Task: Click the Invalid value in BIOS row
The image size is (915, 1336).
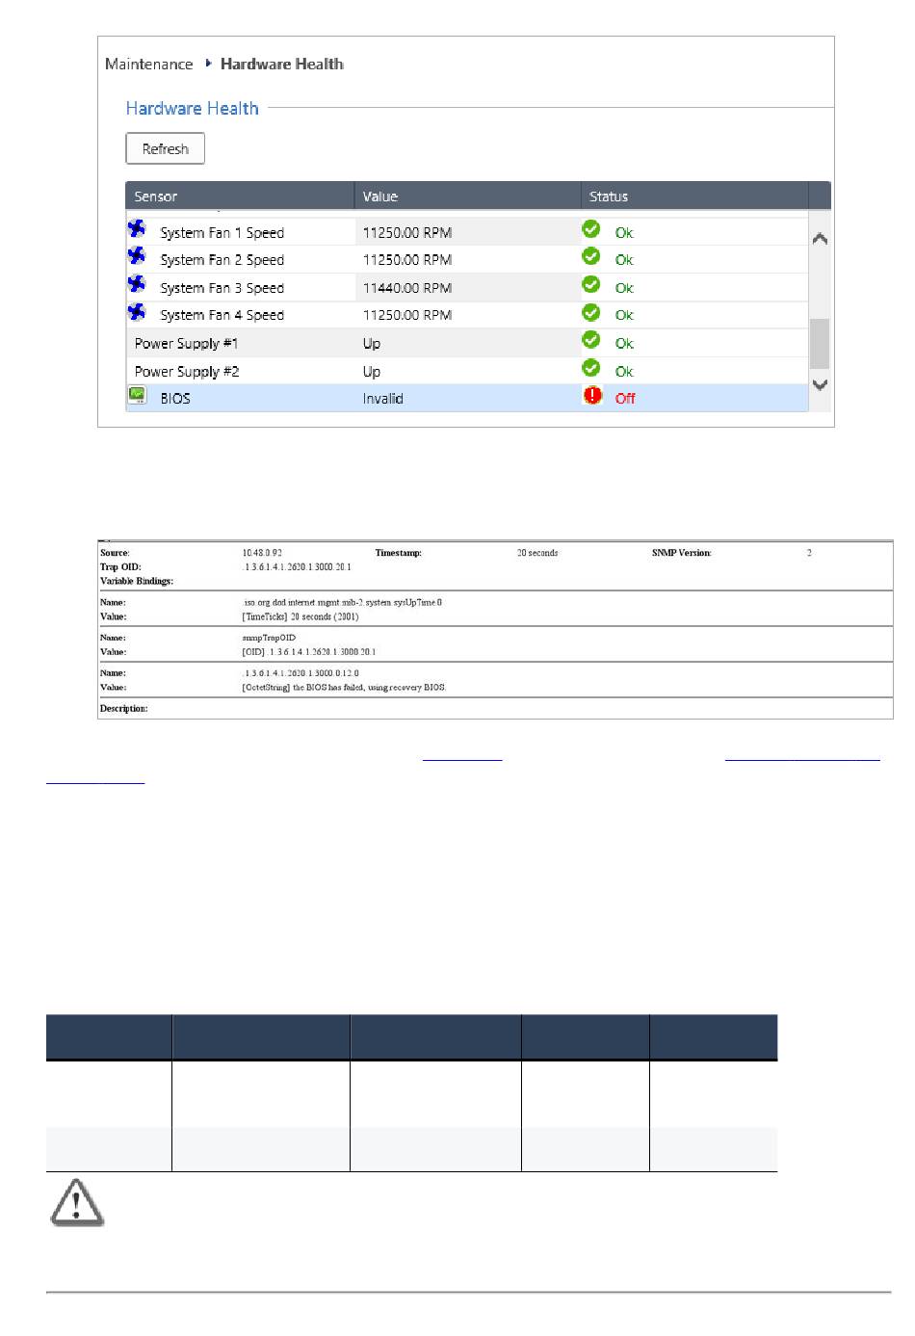Action: tap(383, 399)
